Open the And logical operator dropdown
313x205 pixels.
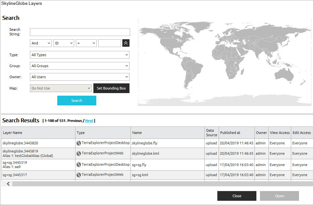41,43
